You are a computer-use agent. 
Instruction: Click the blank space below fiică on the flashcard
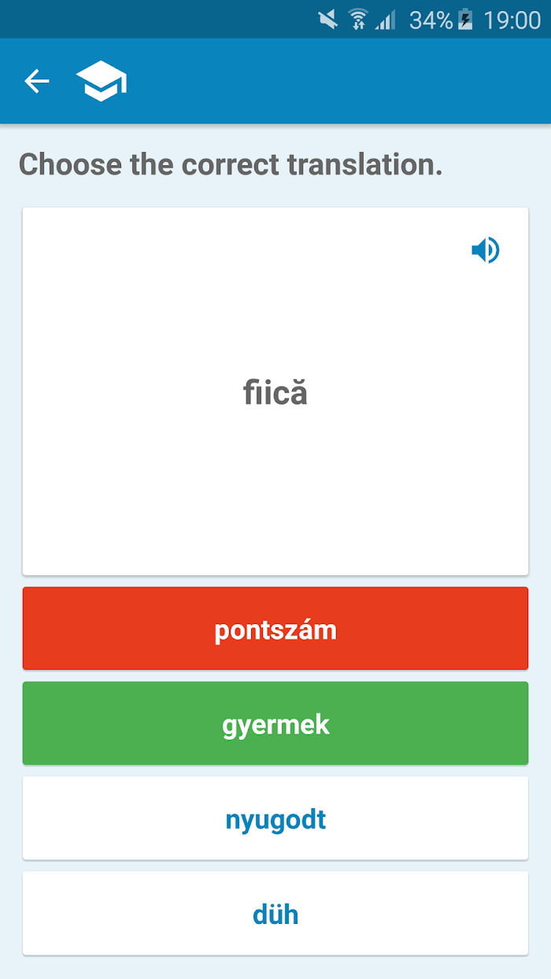275,496
